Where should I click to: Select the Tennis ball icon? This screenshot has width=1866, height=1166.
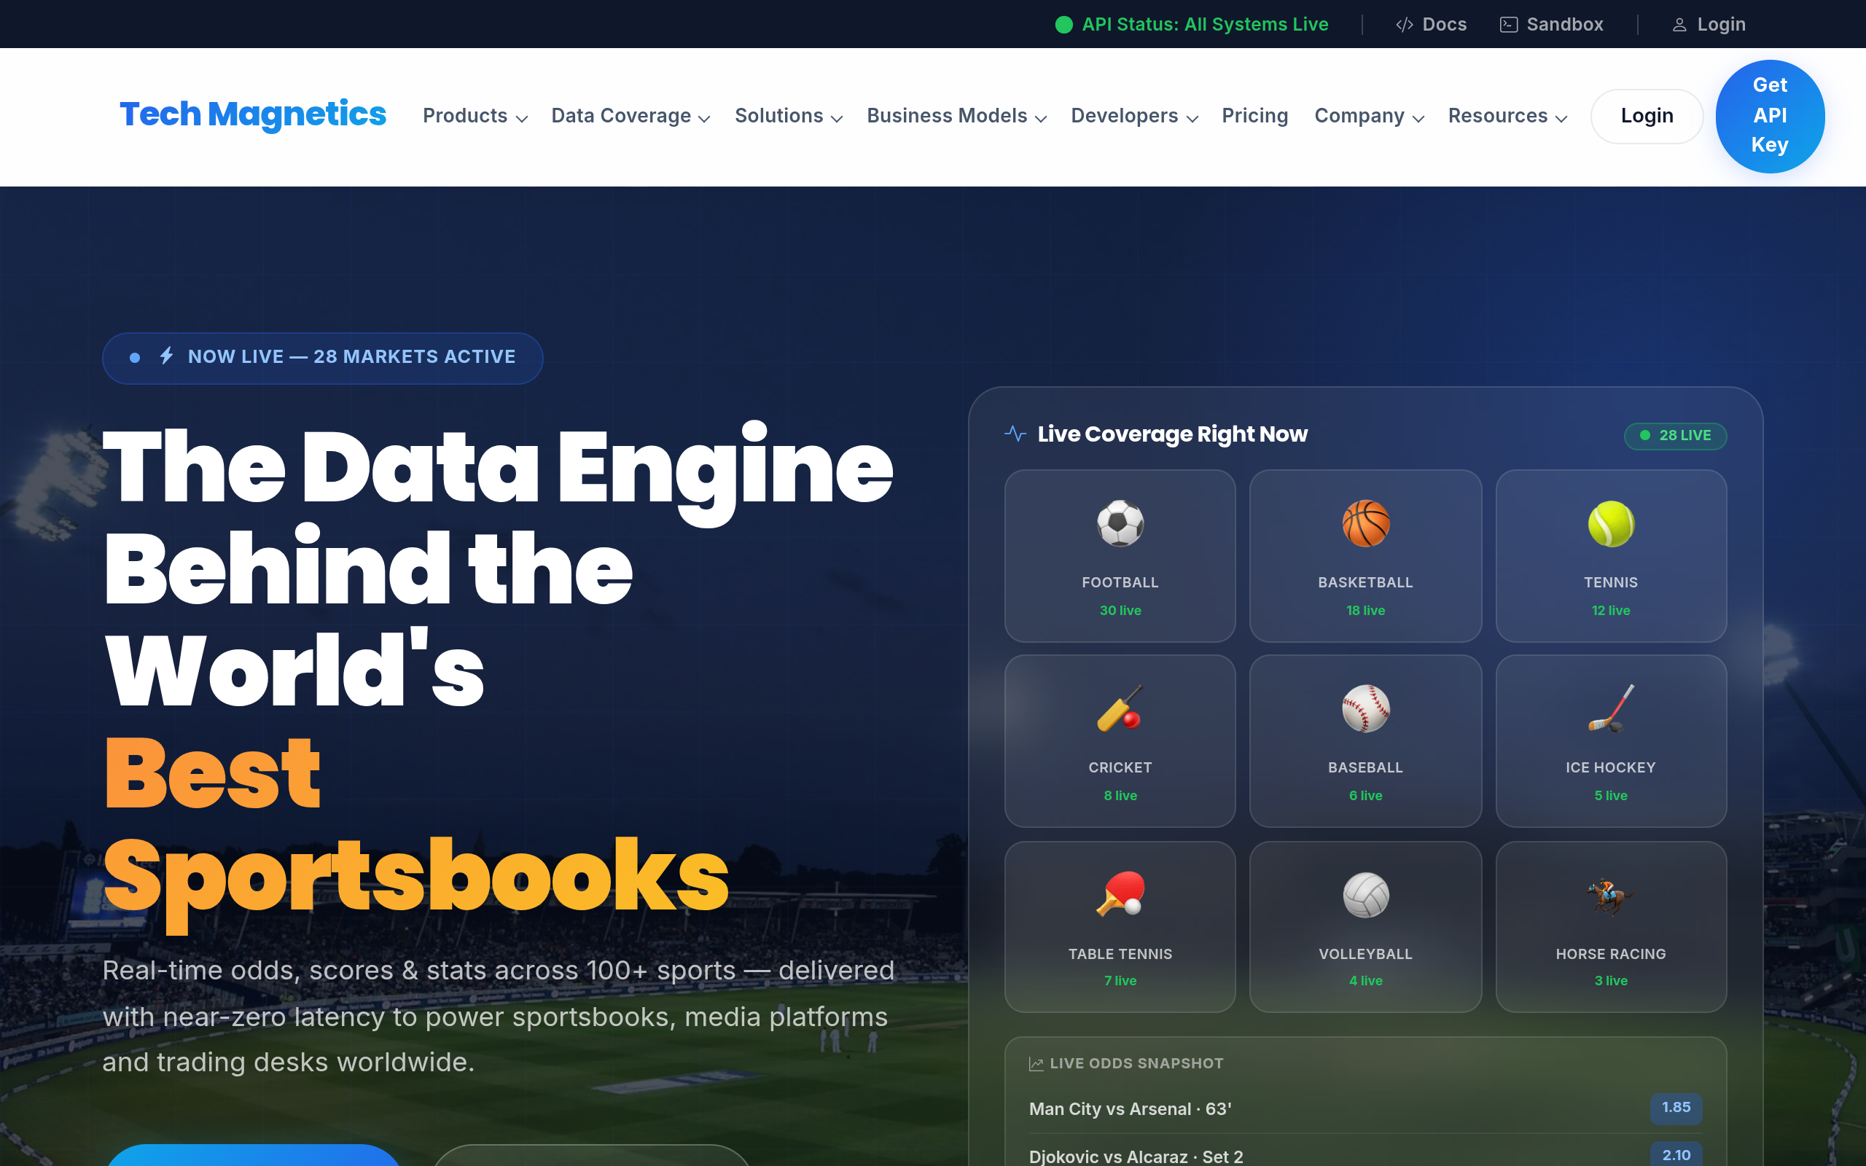pyautogui.click(x=1610, y=524)
